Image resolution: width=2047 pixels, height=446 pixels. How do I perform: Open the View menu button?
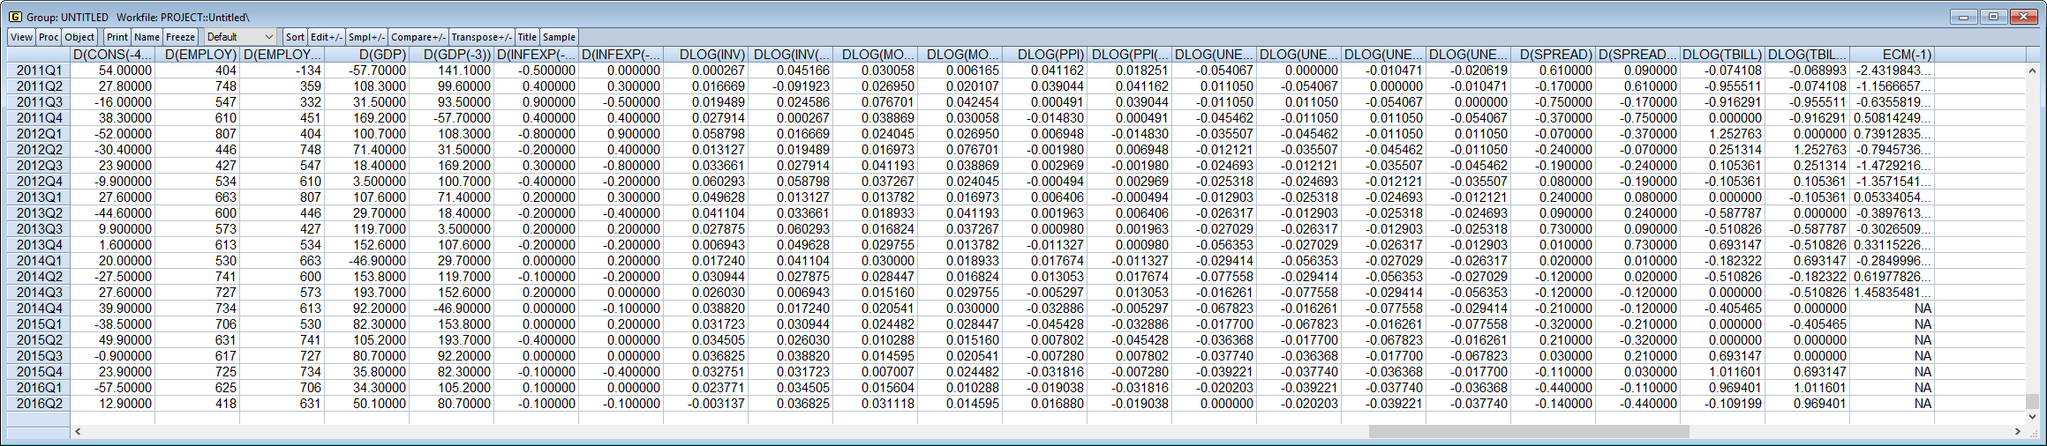click(x=22, y=37)
